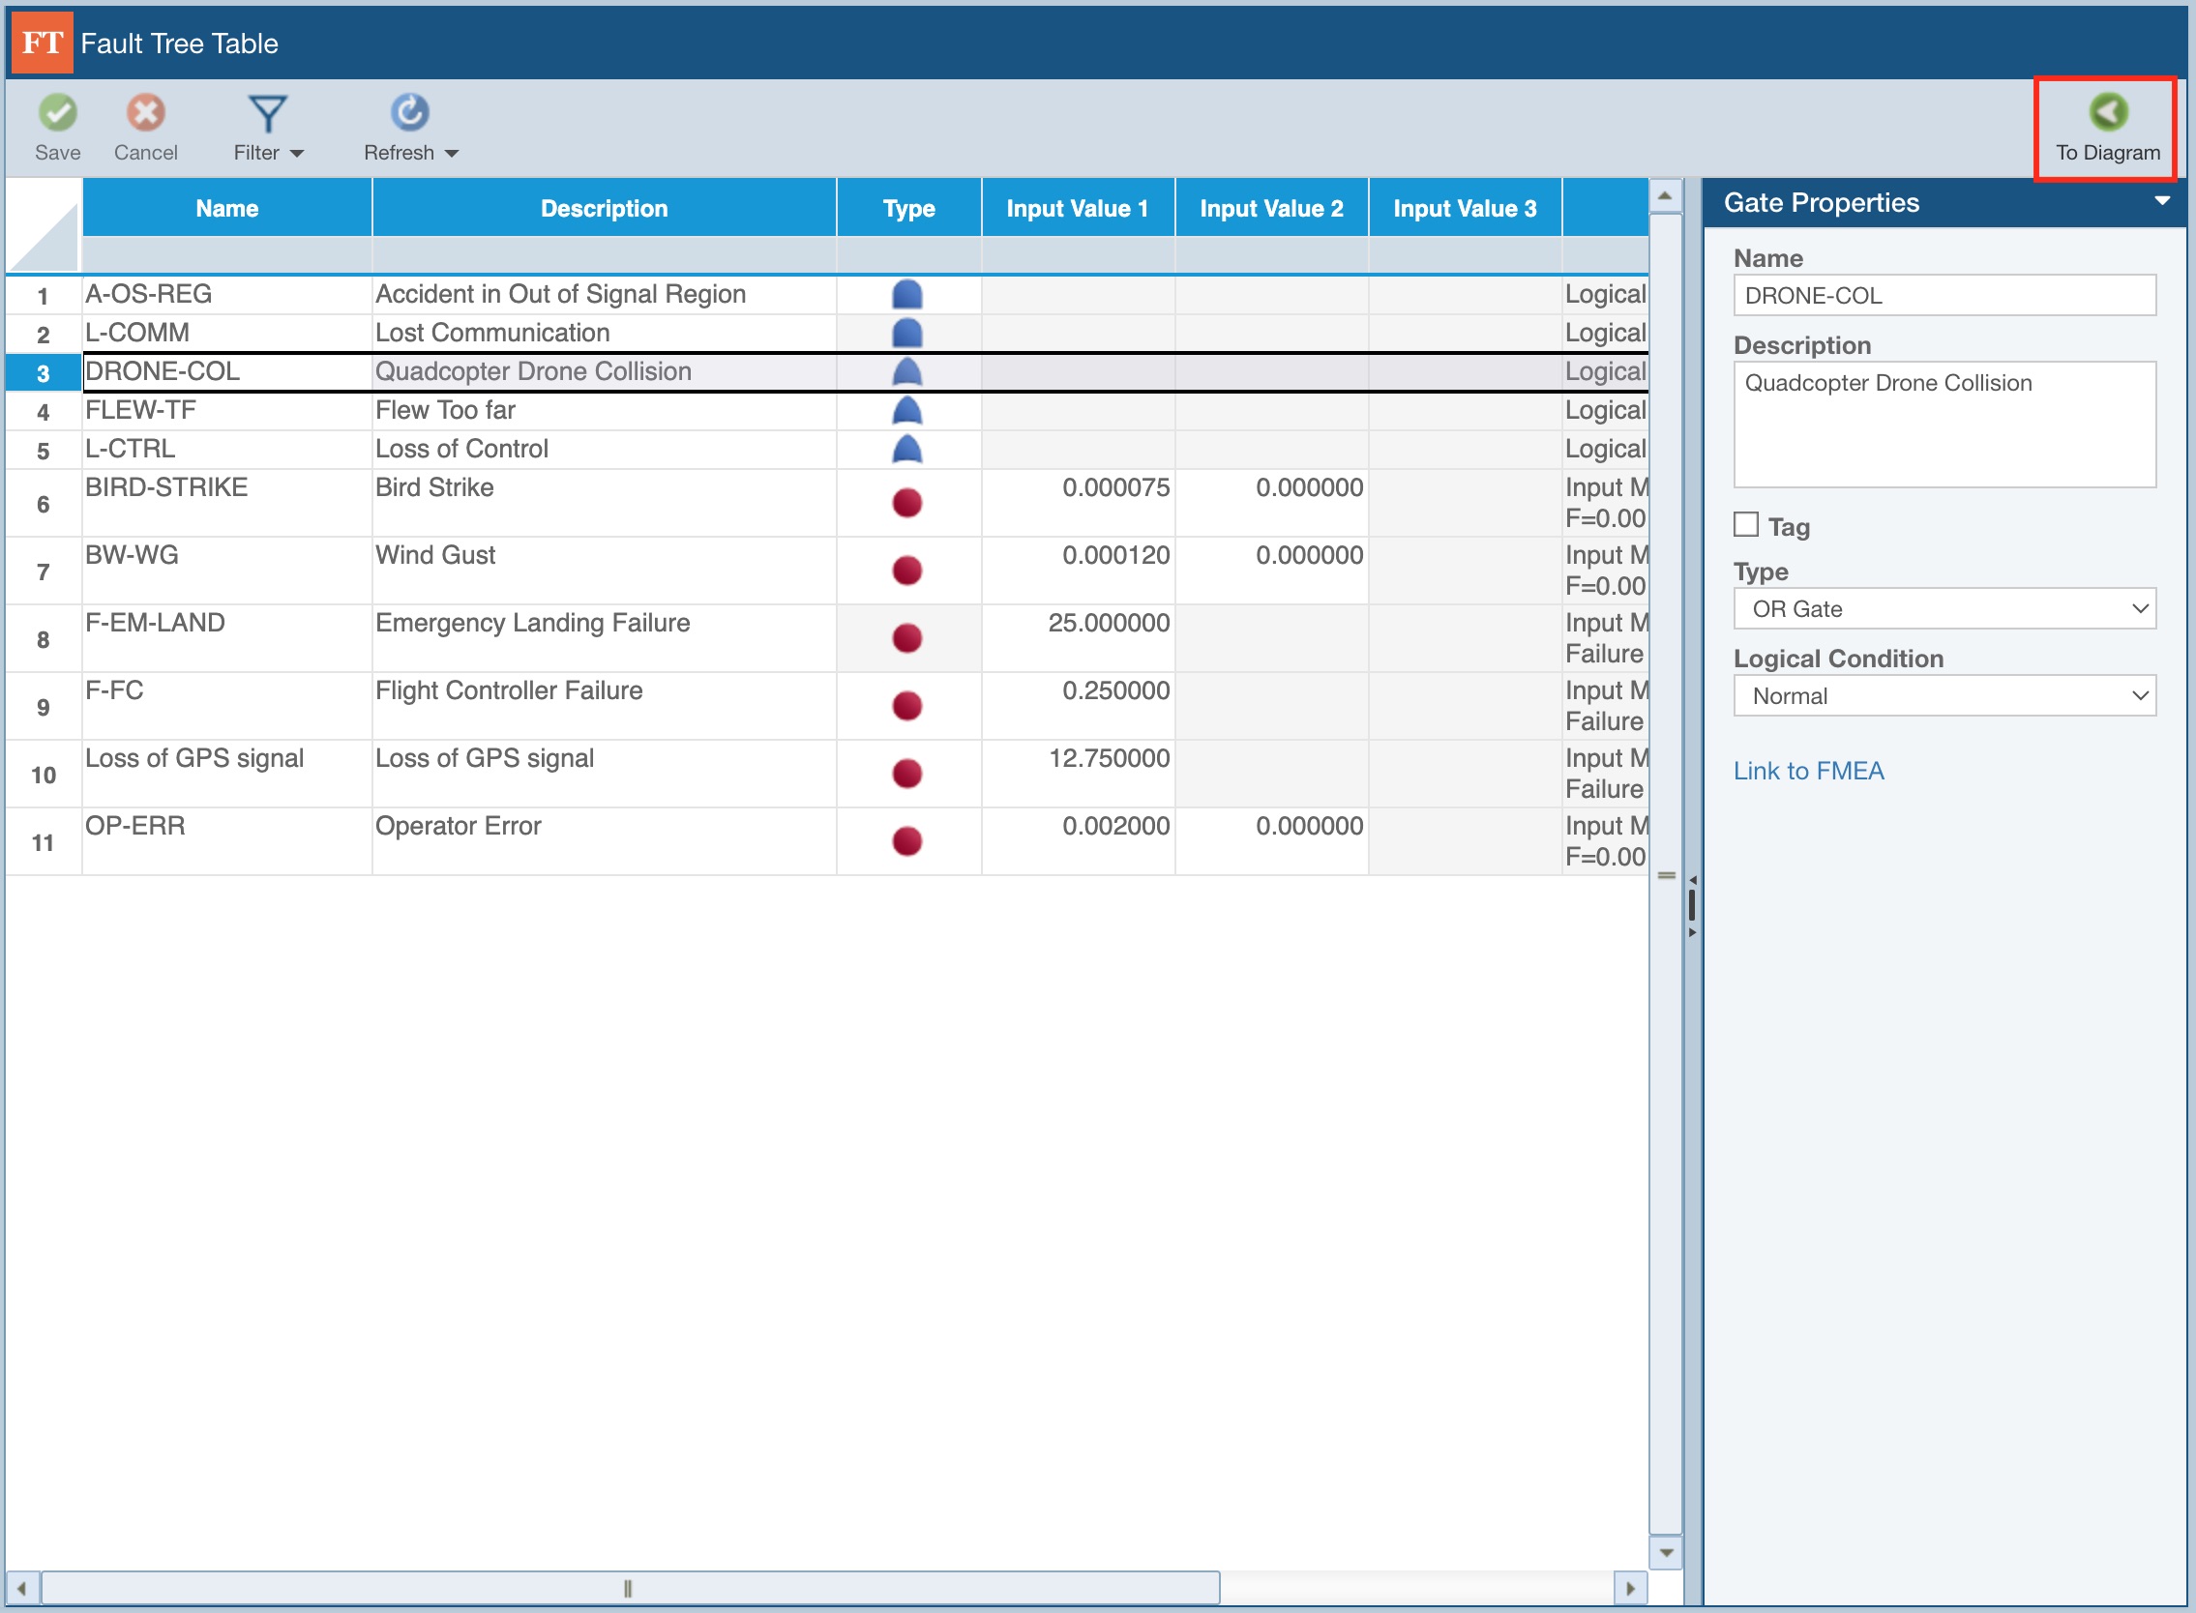Open the Link to FMEA link
Viewport: 2196px width, 1613px height.
[x=1807, y=772]
